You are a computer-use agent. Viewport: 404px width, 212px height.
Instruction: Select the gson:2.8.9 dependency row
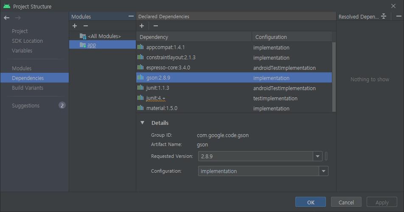point(234,77)
